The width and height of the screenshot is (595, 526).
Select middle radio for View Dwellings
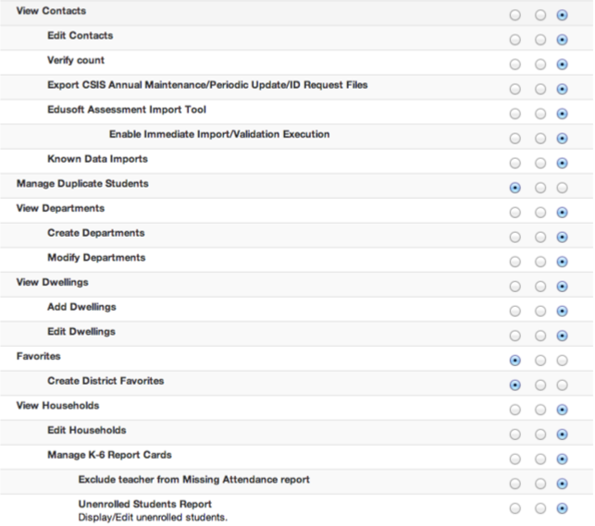[x=540, y=287]
